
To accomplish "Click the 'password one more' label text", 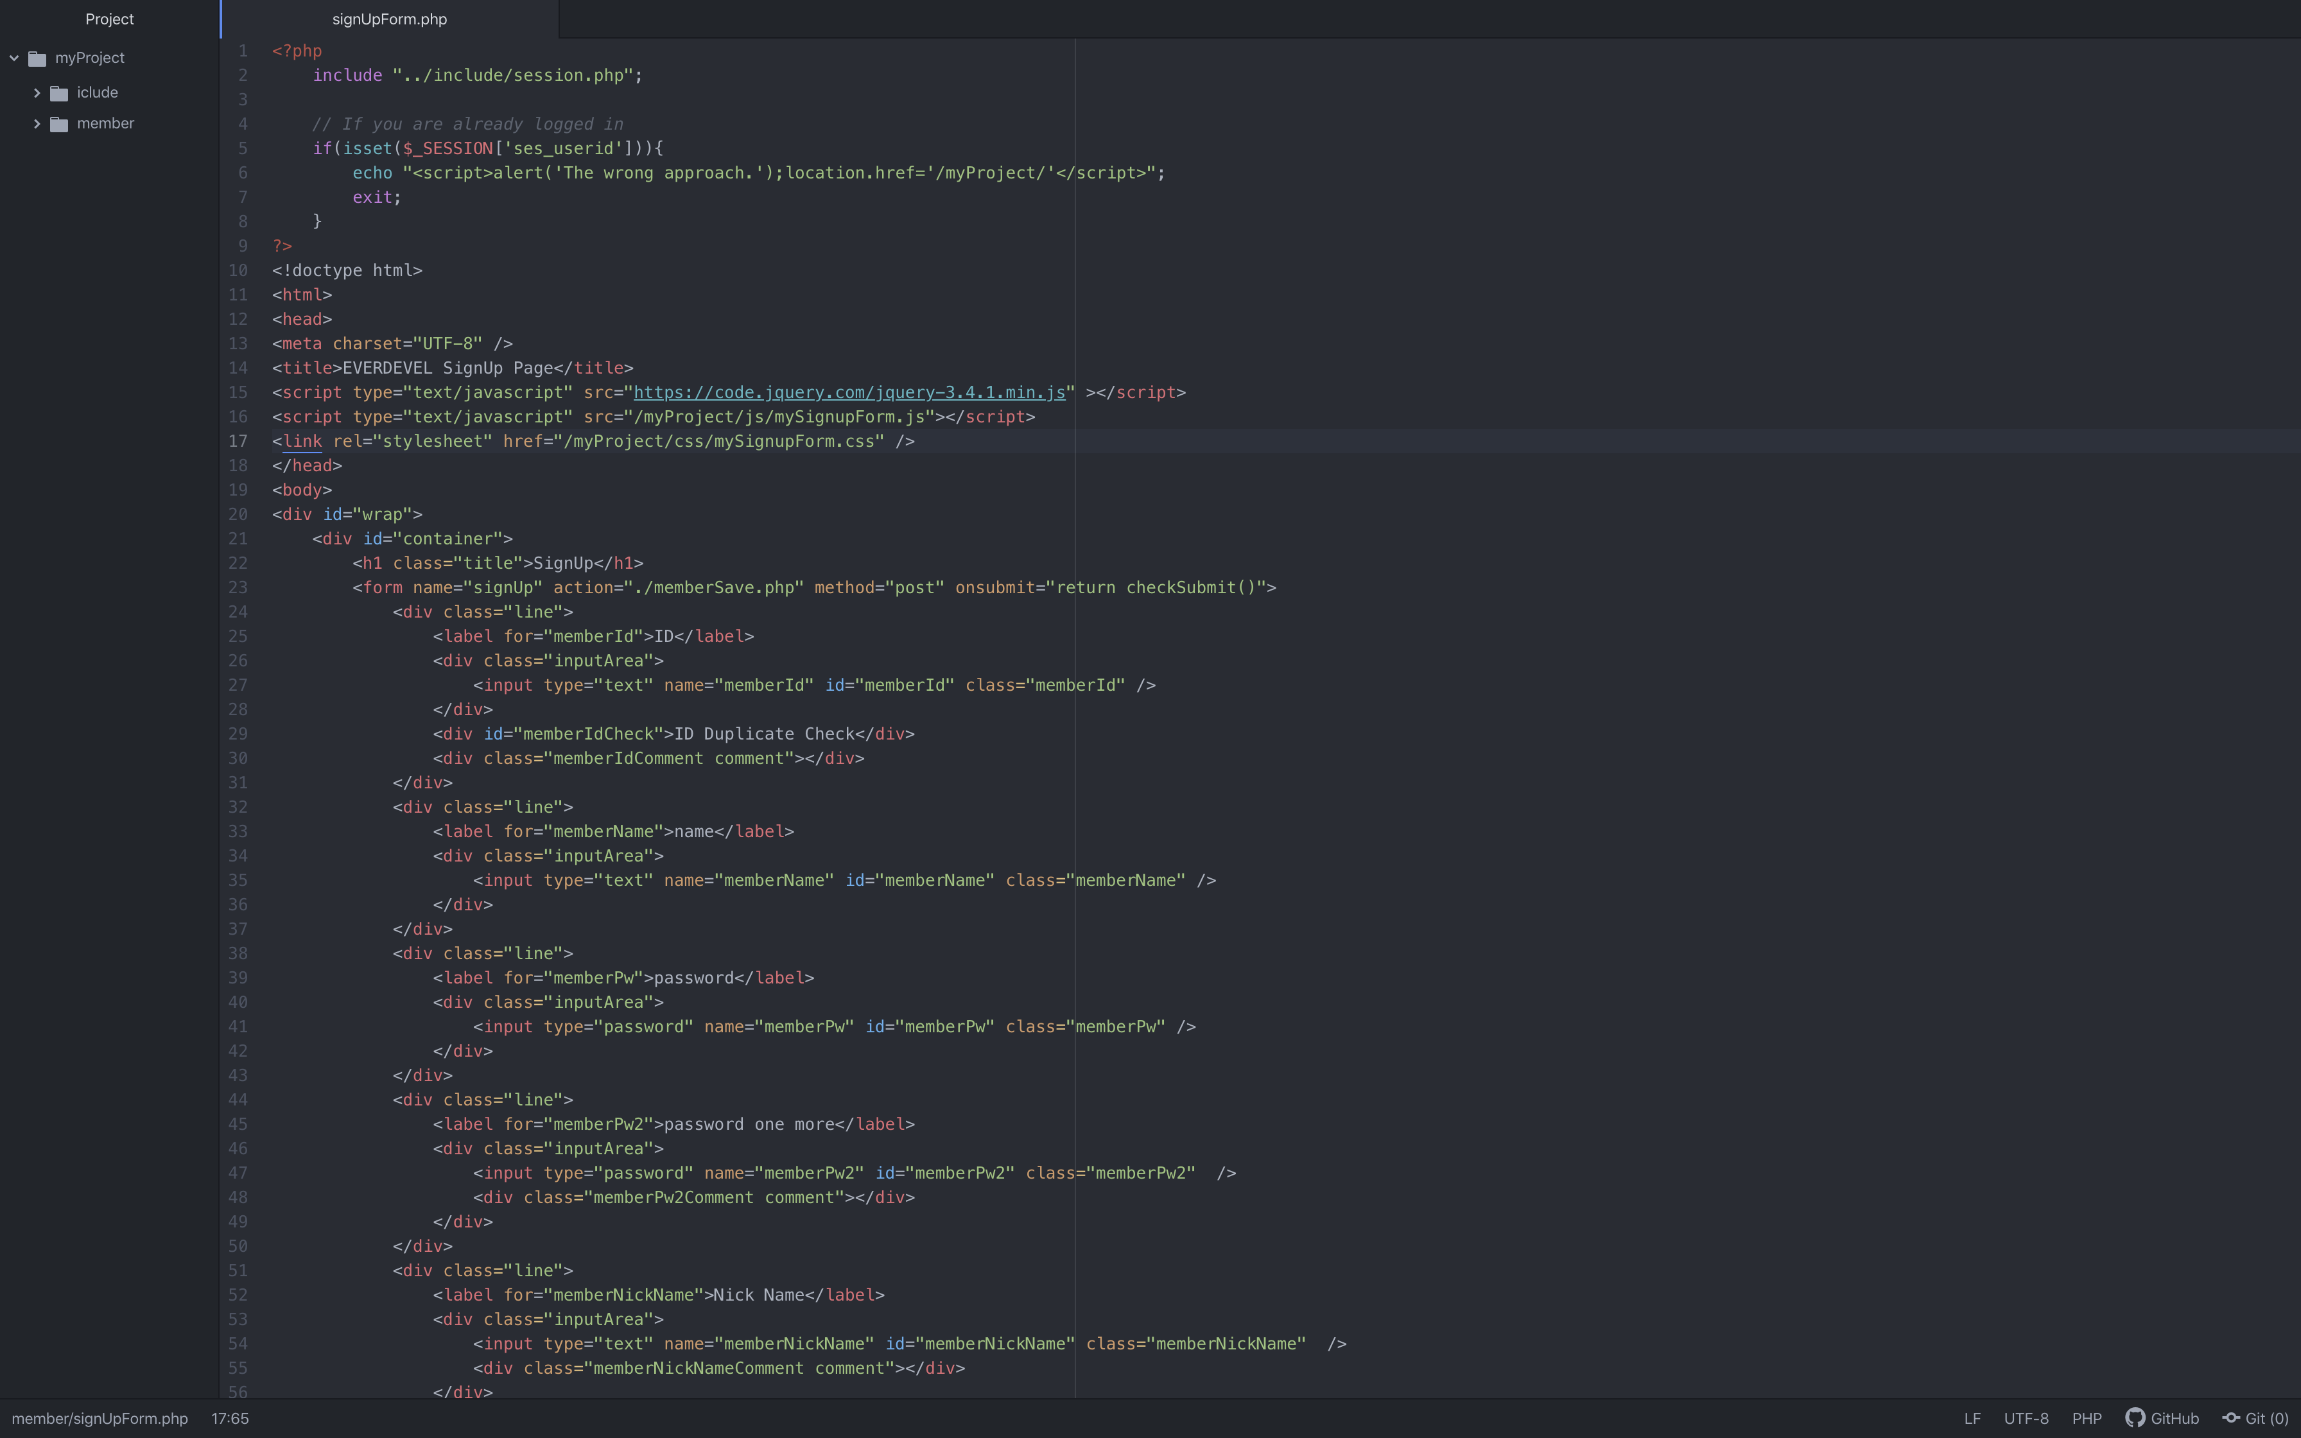I will click(x=749, y=1124).
